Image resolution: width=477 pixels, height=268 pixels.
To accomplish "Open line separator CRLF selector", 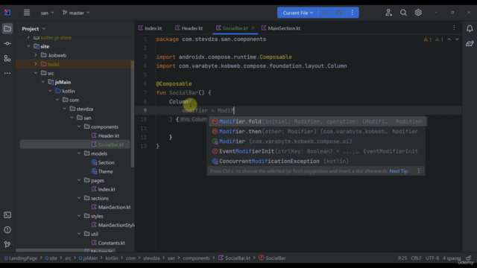I will (416, 258).
